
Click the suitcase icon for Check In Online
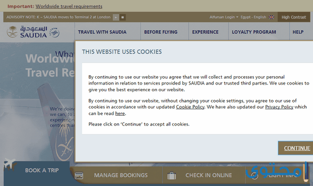172,176
